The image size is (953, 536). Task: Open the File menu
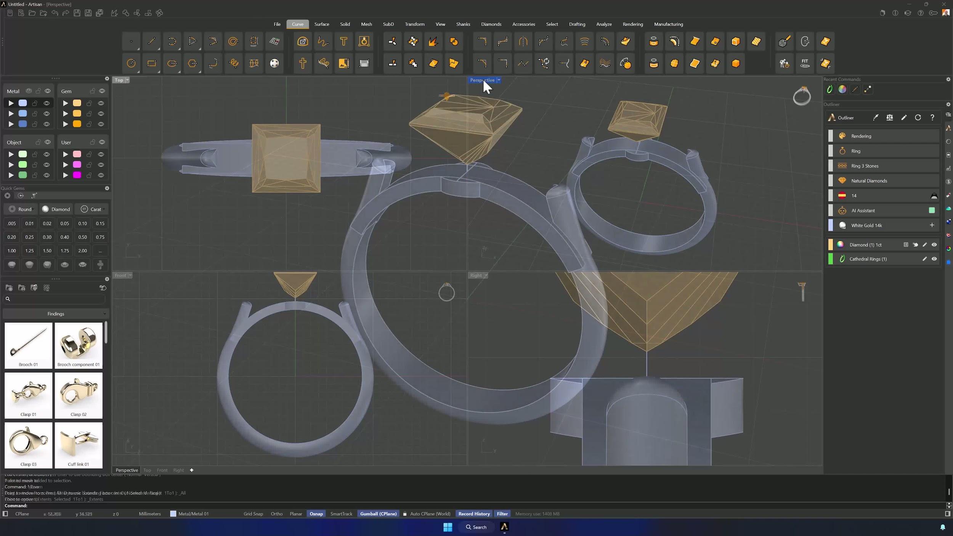click(x=277, y=24)
